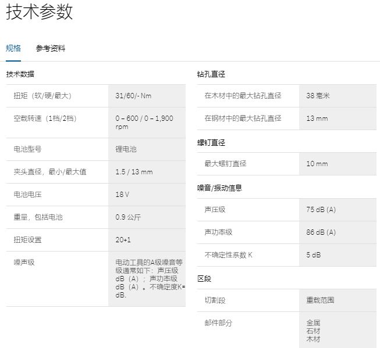Select the 38 毫米 wood drilling value

[x=318, y=95]
